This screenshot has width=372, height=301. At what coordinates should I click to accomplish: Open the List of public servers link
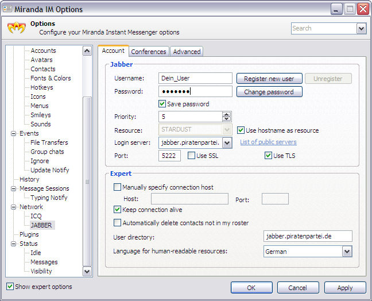[x=268, y=142]
